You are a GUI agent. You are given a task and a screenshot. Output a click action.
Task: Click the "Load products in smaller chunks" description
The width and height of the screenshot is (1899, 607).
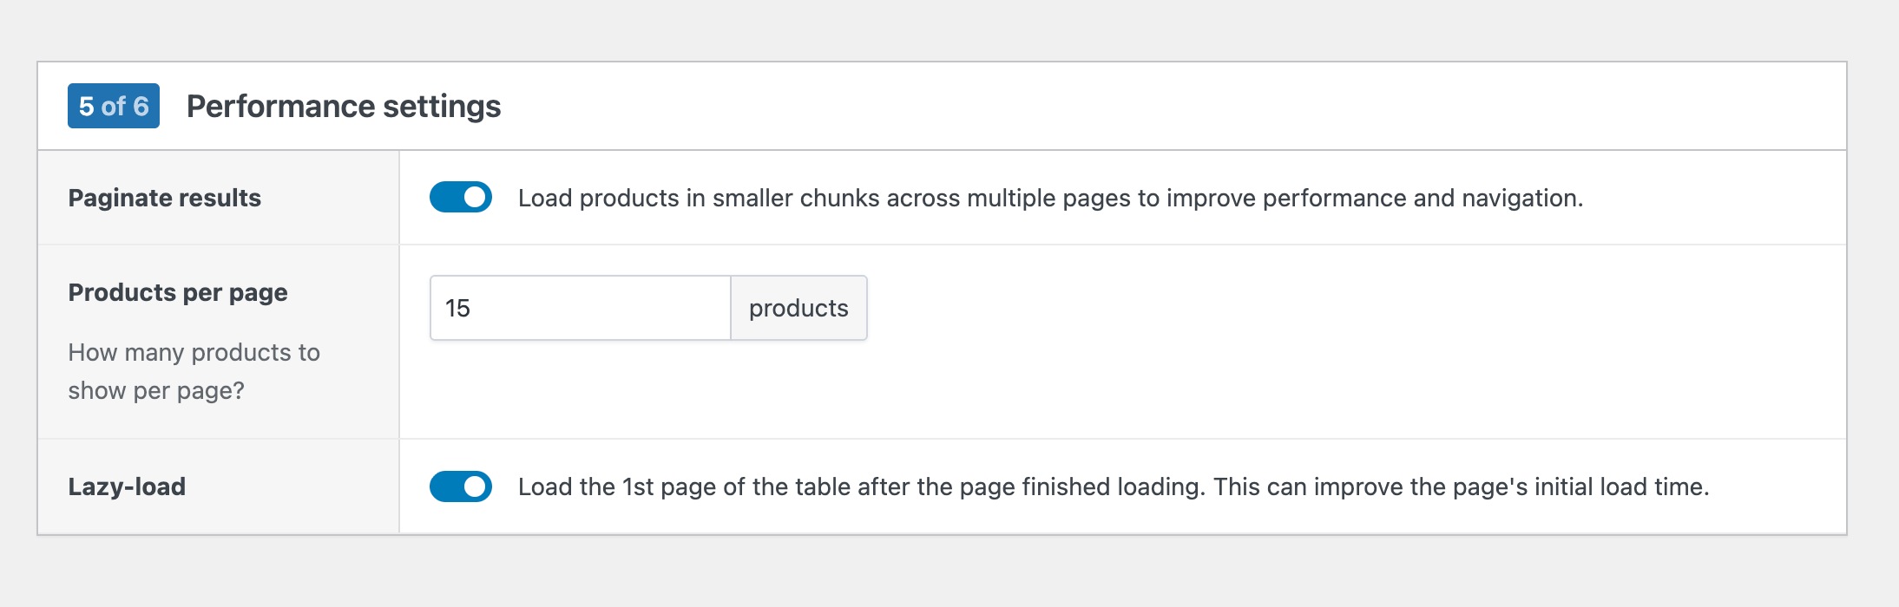click(x=1050, y=198)
